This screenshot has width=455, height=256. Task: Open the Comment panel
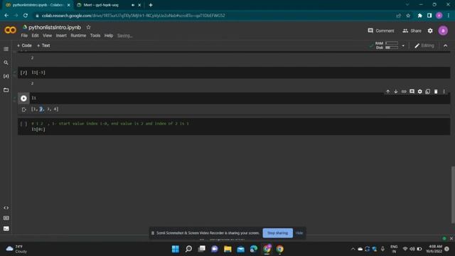tap(381, 31)
